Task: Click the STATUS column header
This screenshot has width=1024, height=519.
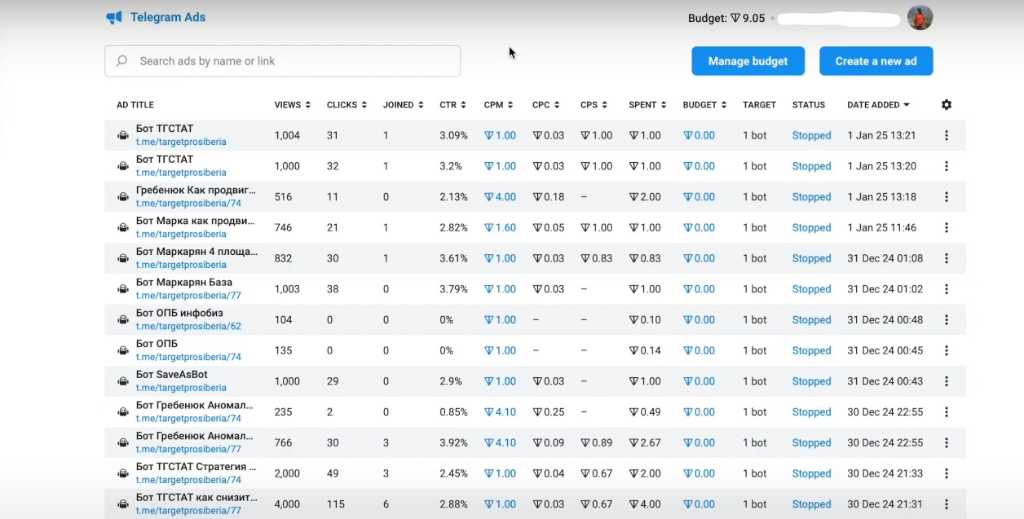Action: 808,105
